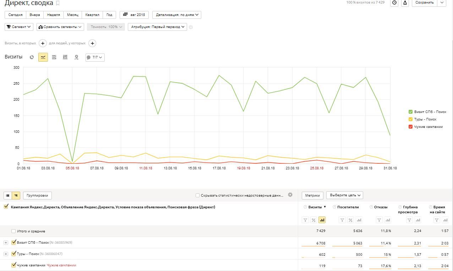Expand the Туры - Поиск campaign row
Viewport: 453px width, 271px height.
pyautogui.click(x=6, y=254)
